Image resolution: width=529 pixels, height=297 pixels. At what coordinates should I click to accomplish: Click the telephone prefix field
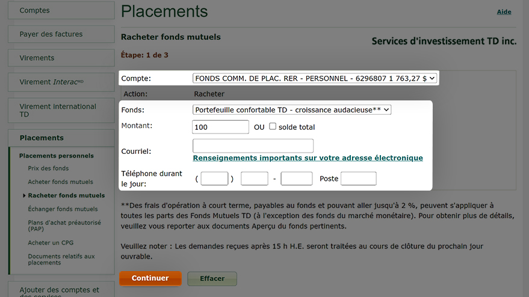(255, 179)
